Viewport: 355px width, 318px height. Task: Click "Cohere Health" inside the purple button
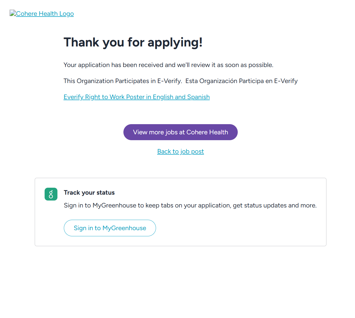(207, 132)
